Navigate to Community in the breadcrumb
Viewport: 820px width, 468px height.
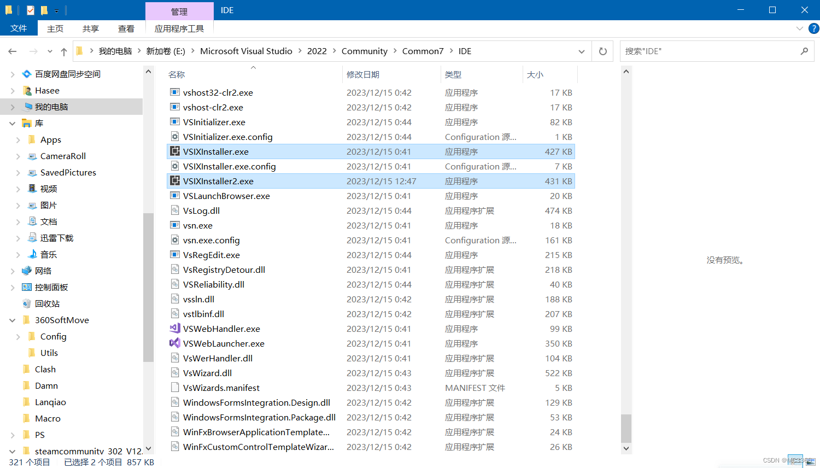click(365, 51)
